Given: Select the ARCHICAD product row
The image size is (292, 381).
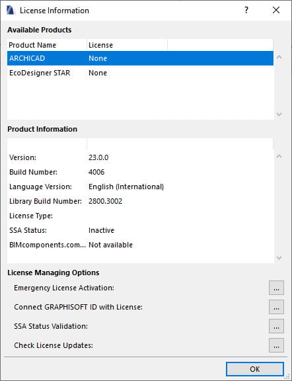Looking at the screenshot, I should click(x=140, y=58).
